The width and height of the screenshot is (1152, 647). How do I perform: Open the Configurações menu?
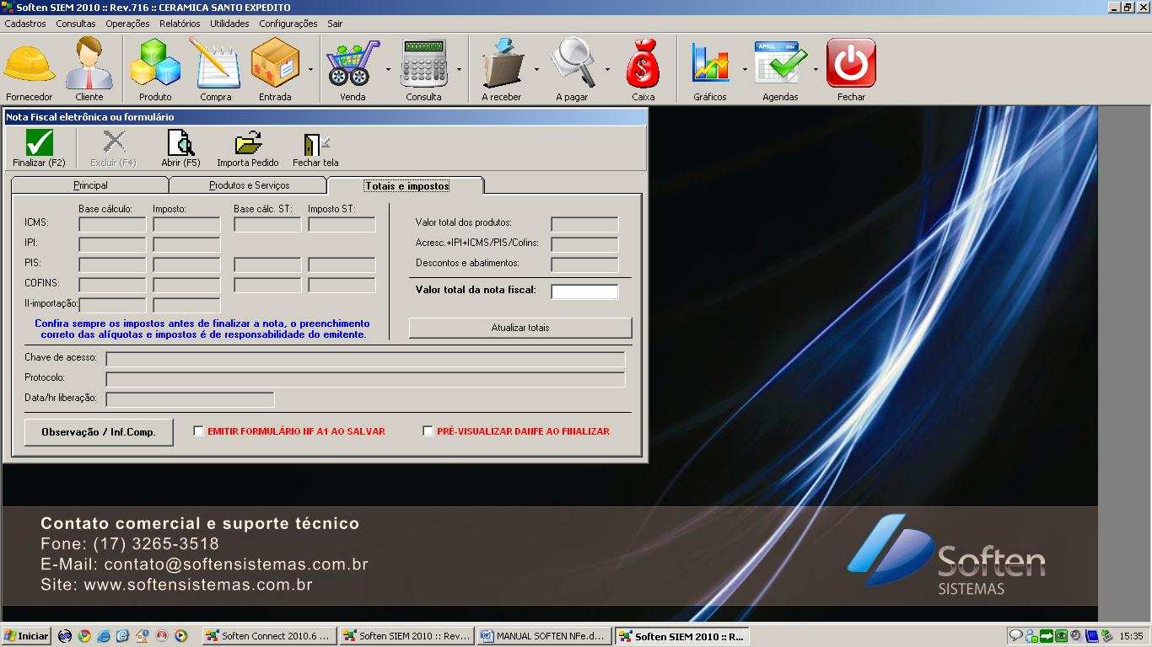pyautogui.click(x=288, y=24)
